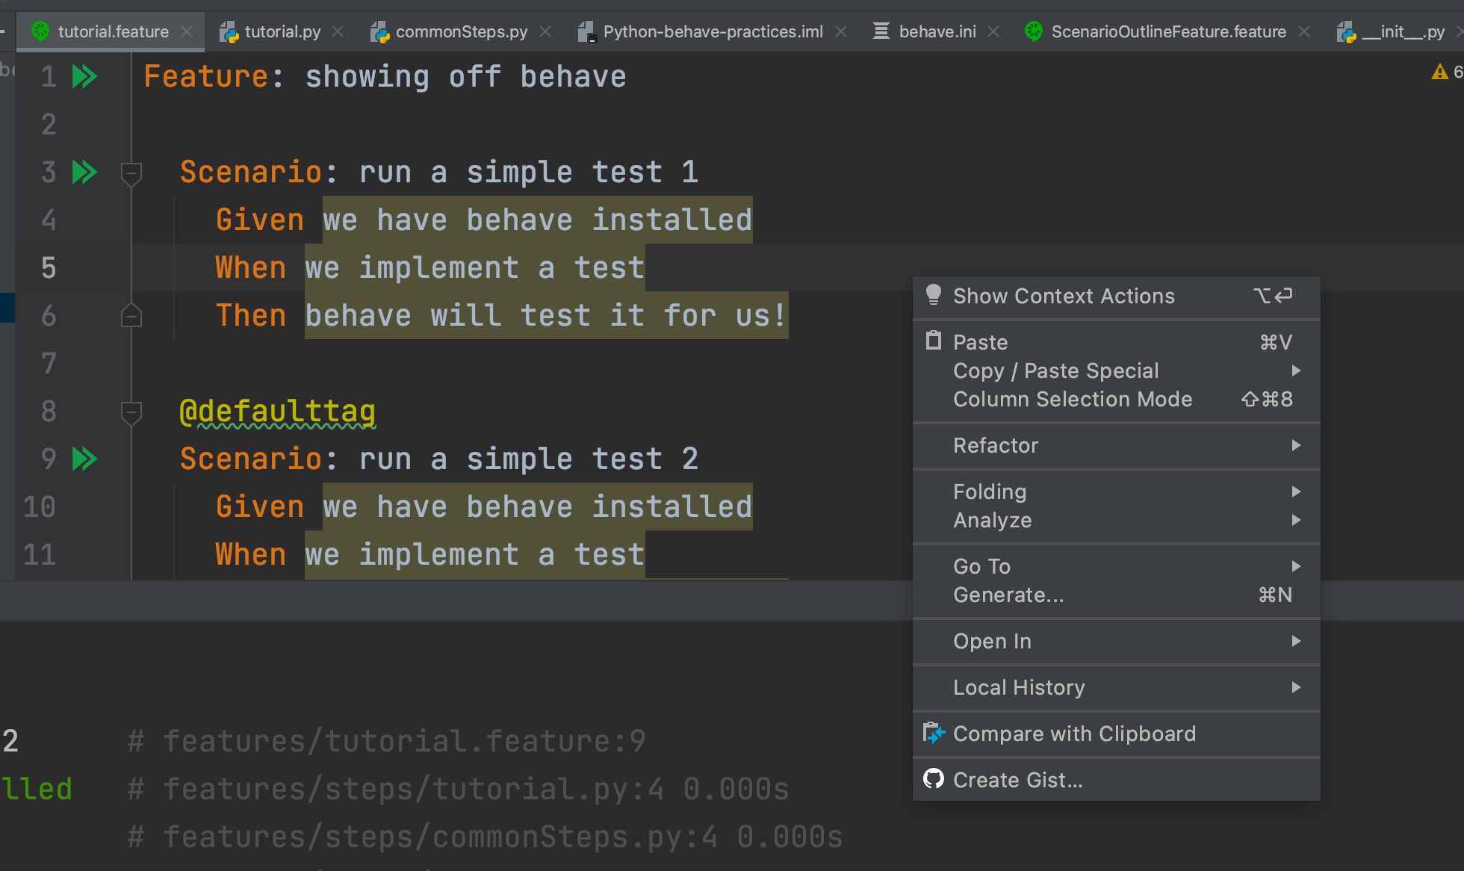Screen dimensions: 1464x871
Task: Click the Paste clipboard icon in the menu
Action: point(934,341)
